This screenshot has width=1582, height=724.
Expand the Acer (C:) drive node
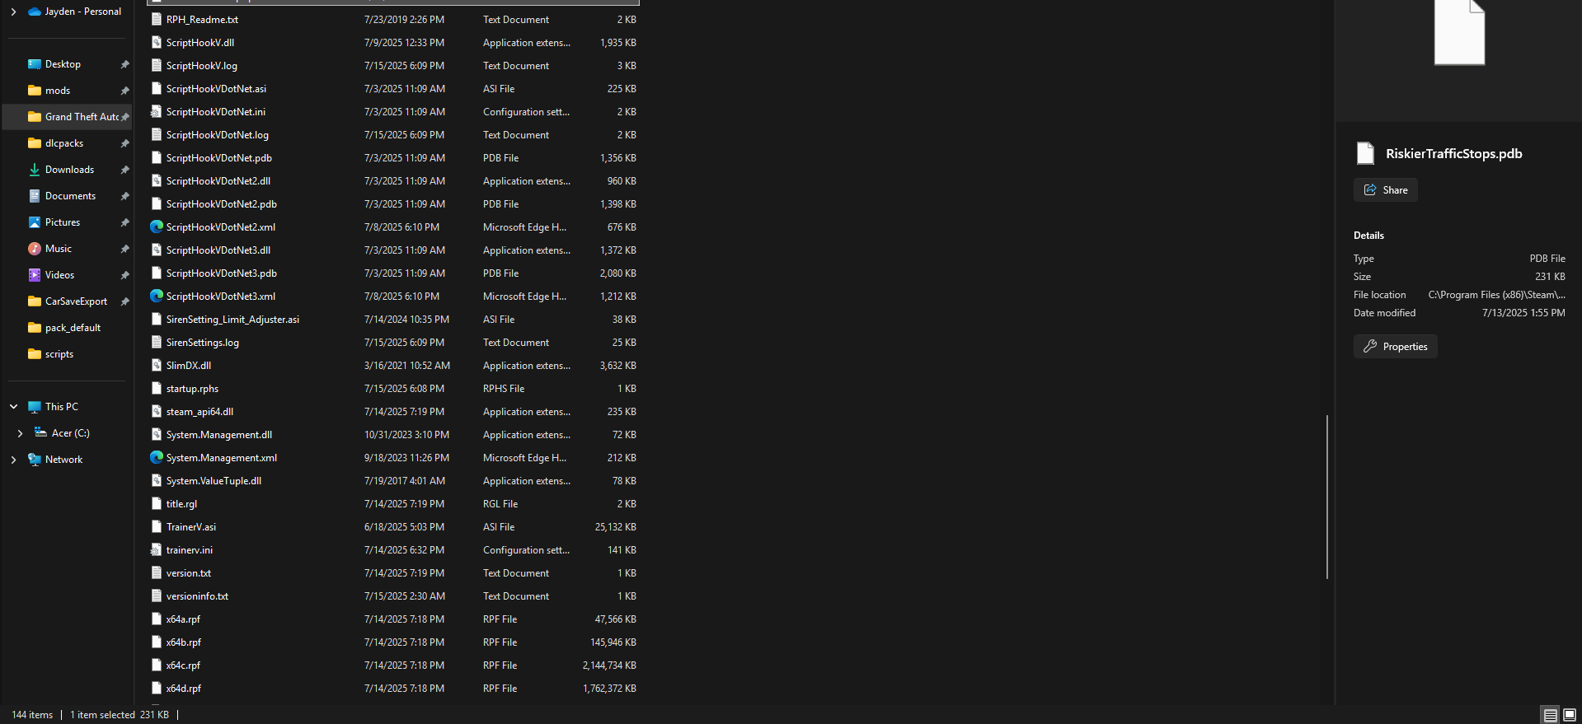20,433
